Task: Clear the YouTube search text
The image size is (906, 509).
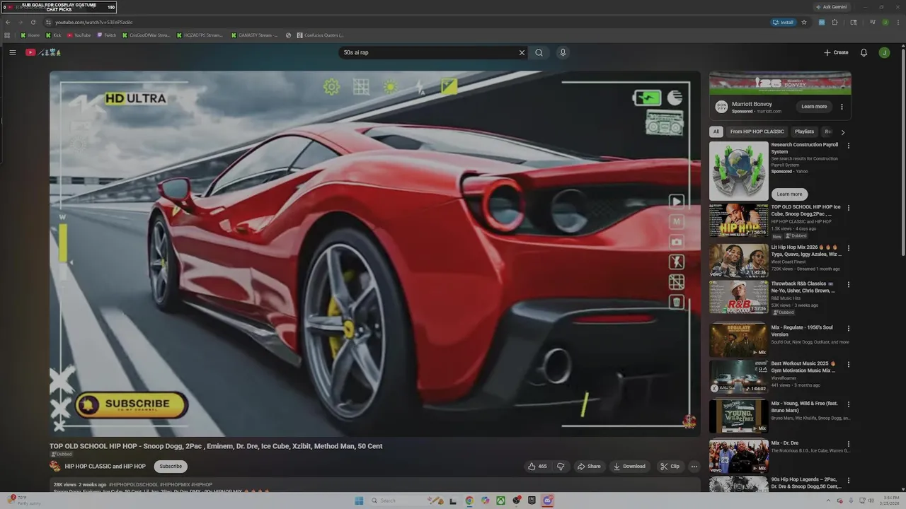Action: (522, 52)
